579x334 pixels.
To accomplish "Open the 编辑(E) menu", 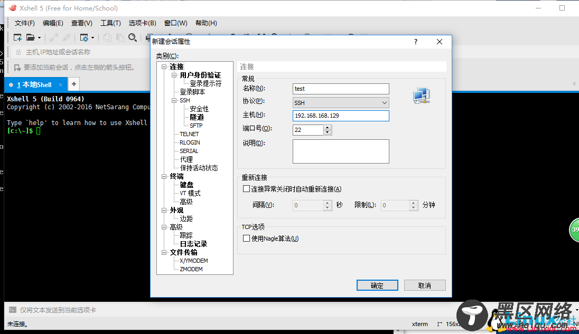I will [x=53, y=23].
